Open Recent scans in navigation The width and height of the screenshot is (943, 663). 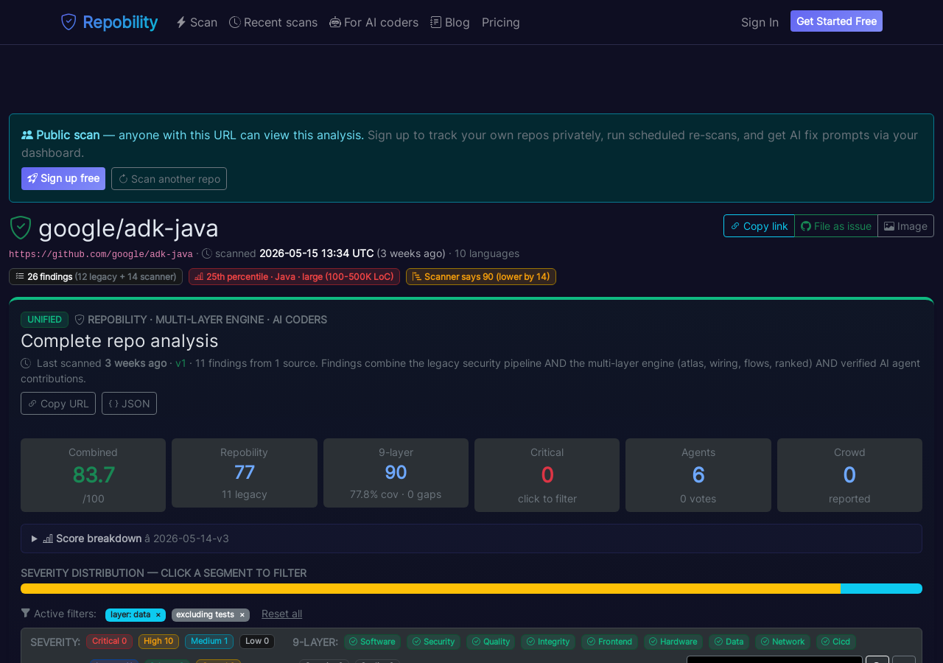pos(273,22)
